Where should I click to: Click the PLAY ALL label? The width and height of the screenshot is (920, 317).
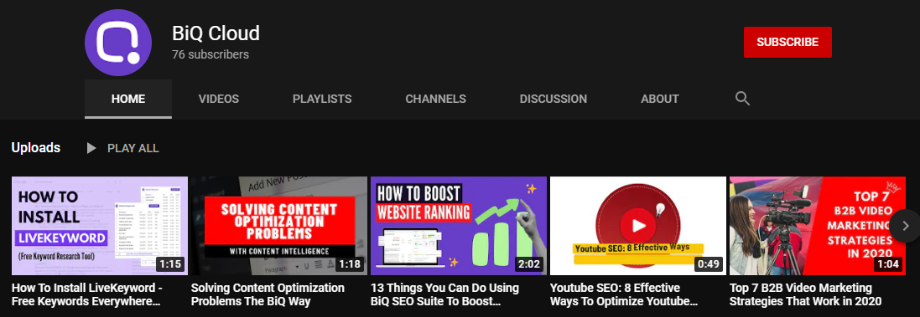tap(133, 149)
